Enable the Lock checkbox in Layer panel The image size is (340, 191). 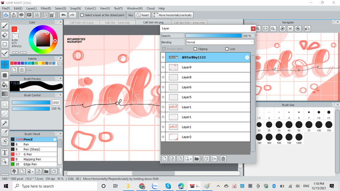227,49
